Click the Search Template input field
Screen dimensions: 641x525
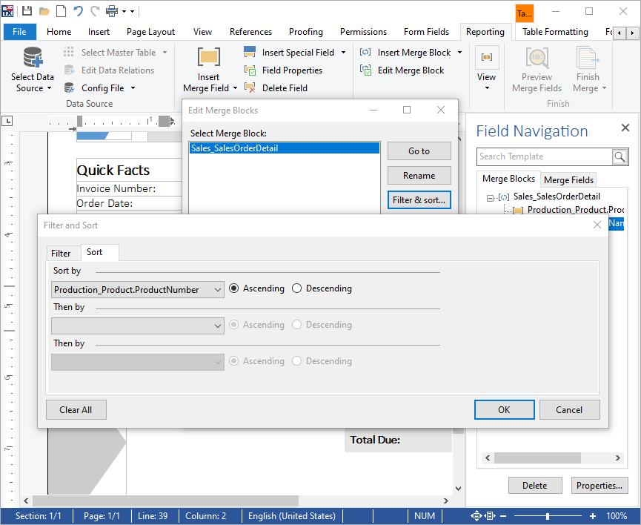click(x=545, y=156)
